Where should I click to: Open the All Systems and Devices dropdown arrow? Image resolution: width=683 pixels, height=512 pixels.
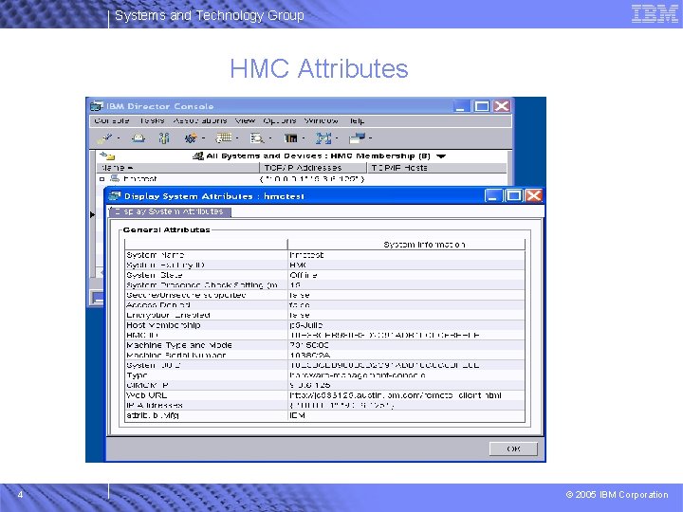click(x=441, y=156)
